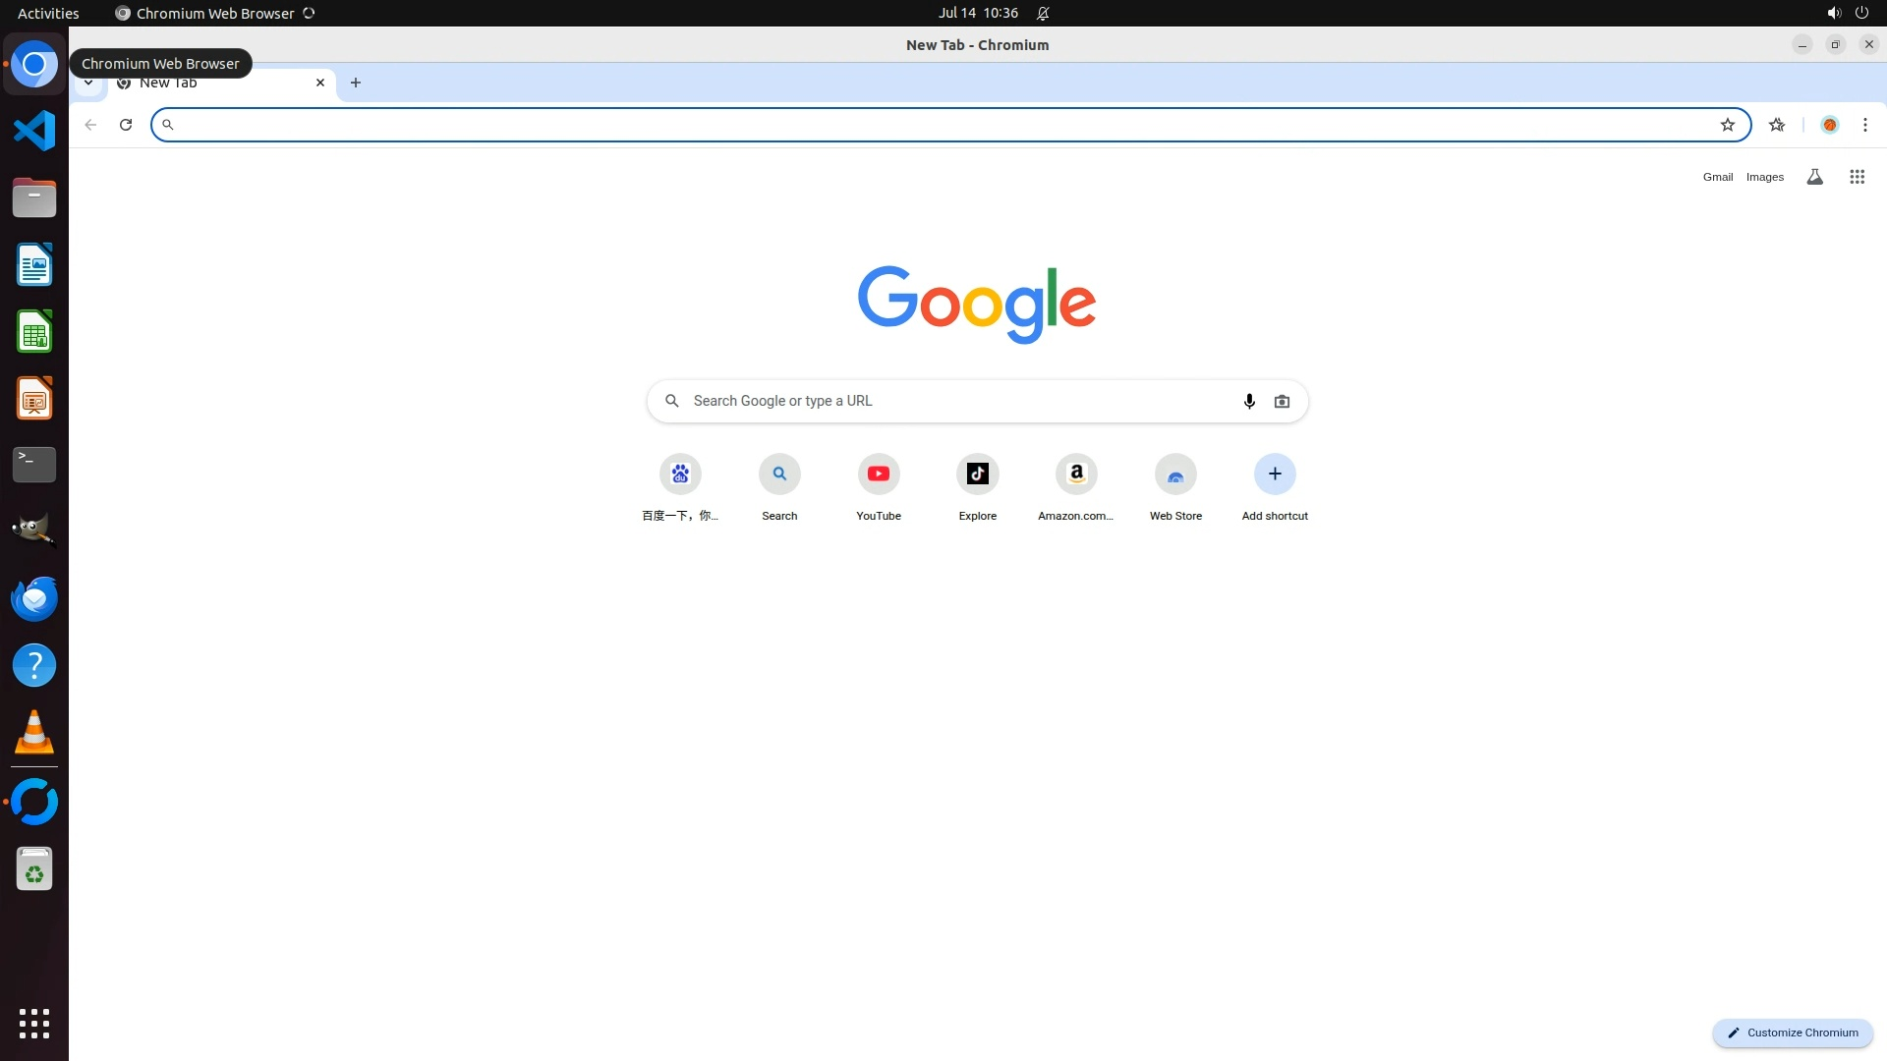Open the Amazon.com shortcut tile
The height and width of the screenshot is (1061, 1887).
1076,475
